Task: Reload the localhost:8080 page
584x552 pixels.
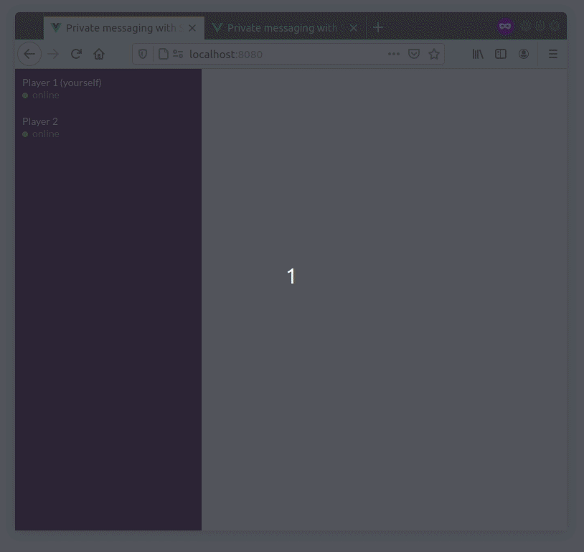Action: pos(76,53)
